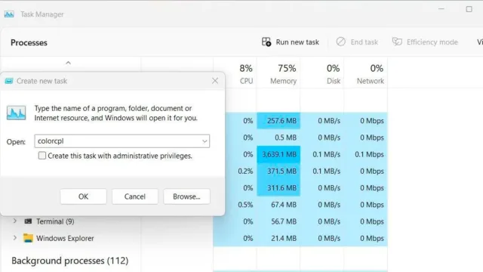Click the Terminal app icon
This screenshot has height=272, width=483.
click(28, 221)
